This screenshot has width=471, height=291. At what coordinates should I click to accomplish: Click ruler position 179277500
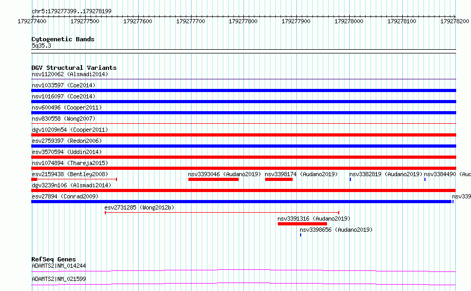[x=85, y=21]
